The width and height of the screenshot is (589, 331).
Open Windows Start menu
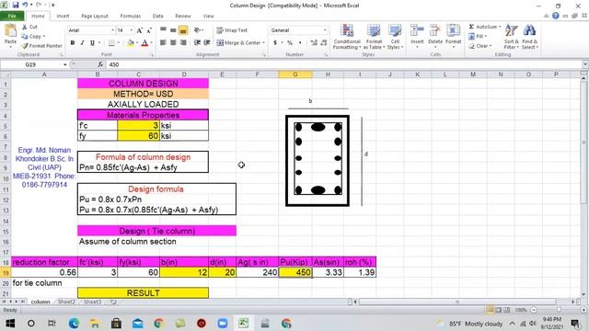click(x=10, y=323)
